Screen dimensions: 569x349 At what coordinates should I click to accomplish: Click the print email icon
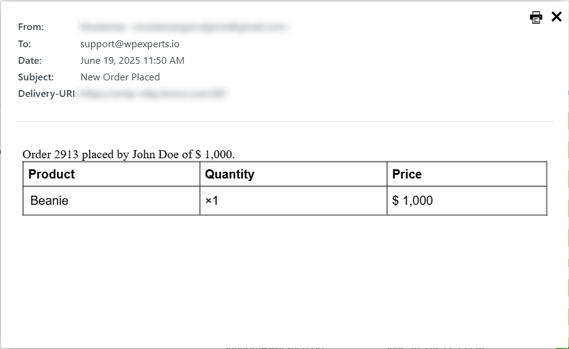pyautogui.click(x=536, y=17)
